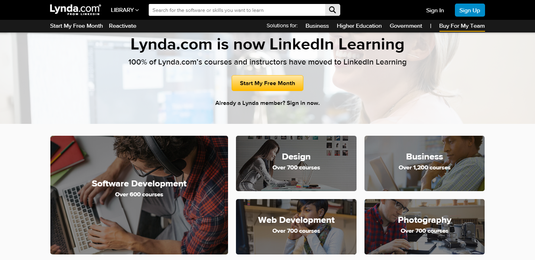Go to Business solutions link
Image resolution: width=535 pixels, height=260 pixels.
pyautogui.click(x=317, y=26)
